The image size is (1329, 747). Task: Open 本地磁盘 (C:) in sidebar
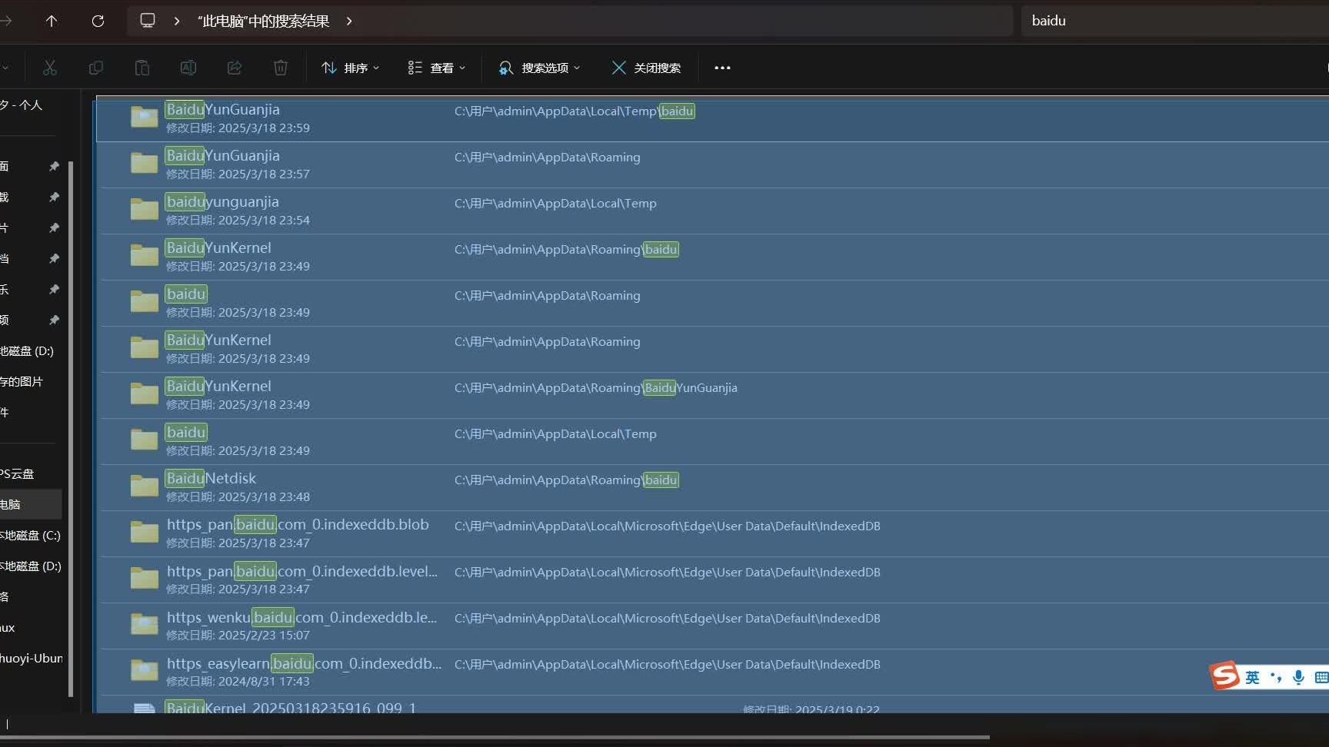(31, 536)
